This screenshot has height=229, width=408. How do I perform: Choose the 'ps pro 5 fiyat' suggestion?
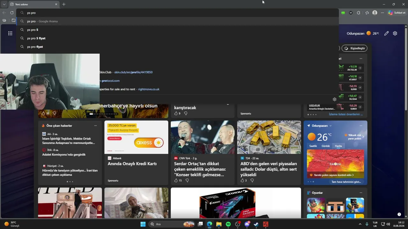[x=177, y=38]
